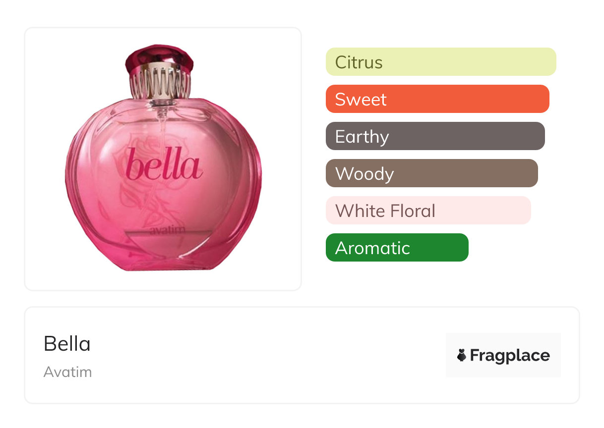
Task: Click the Avatim brand name below the title
Action: (67, 372)
